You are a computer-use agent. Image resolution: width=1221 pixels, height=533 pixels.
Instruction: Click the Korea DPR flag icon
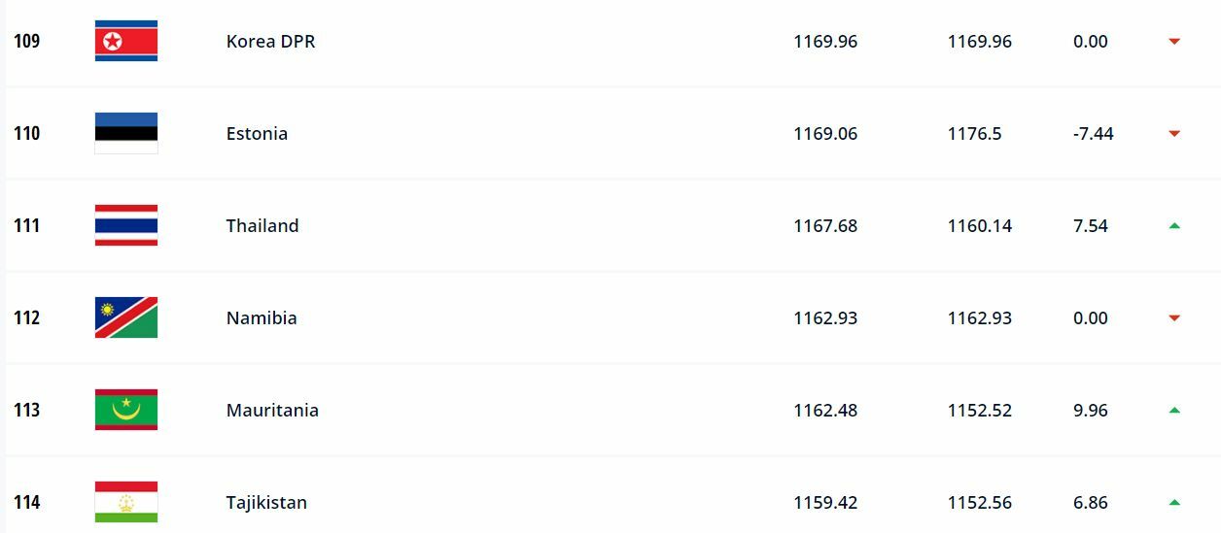coord(126,41)
